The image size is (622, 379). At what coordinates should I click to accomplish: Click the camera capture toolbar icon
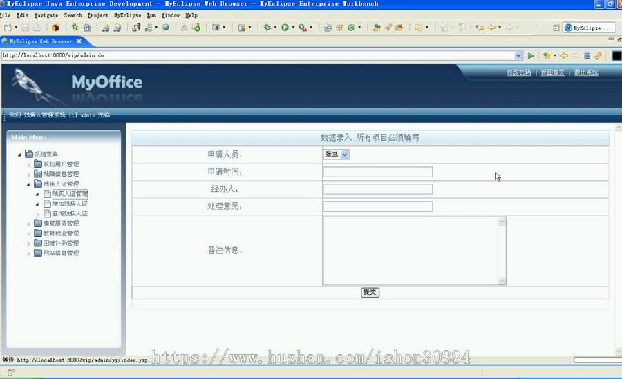(216, 28)
